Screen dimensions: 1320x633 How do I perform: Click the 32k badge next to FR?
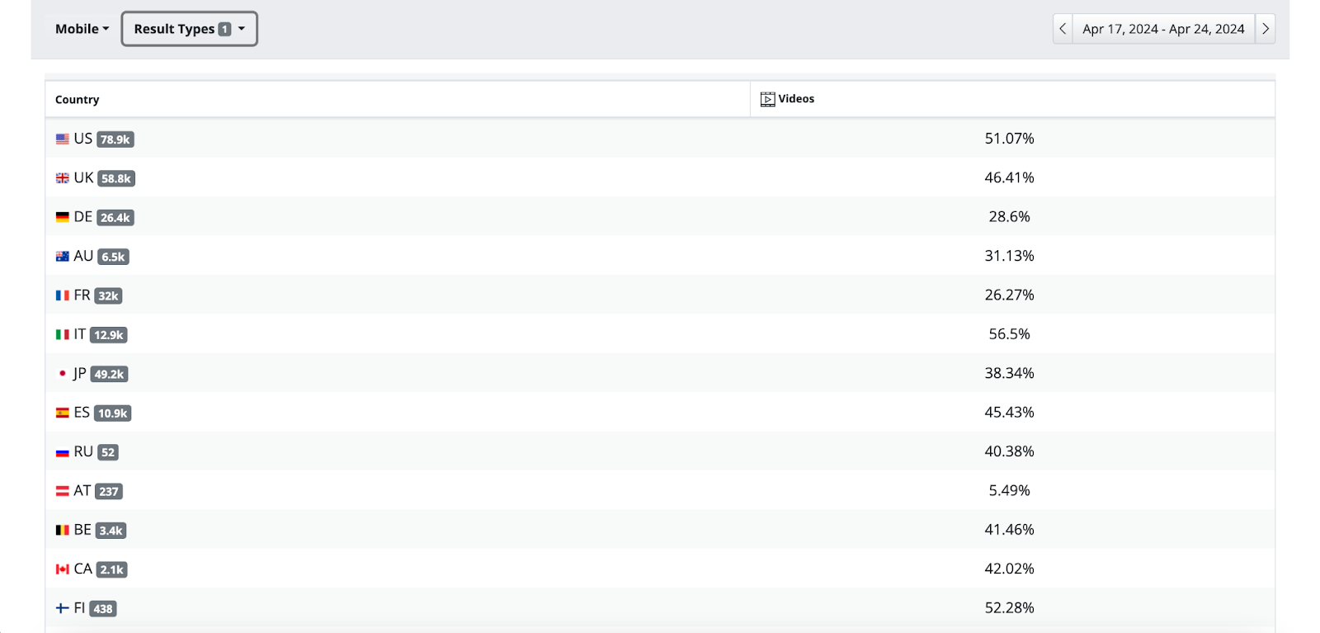(109, 296)
